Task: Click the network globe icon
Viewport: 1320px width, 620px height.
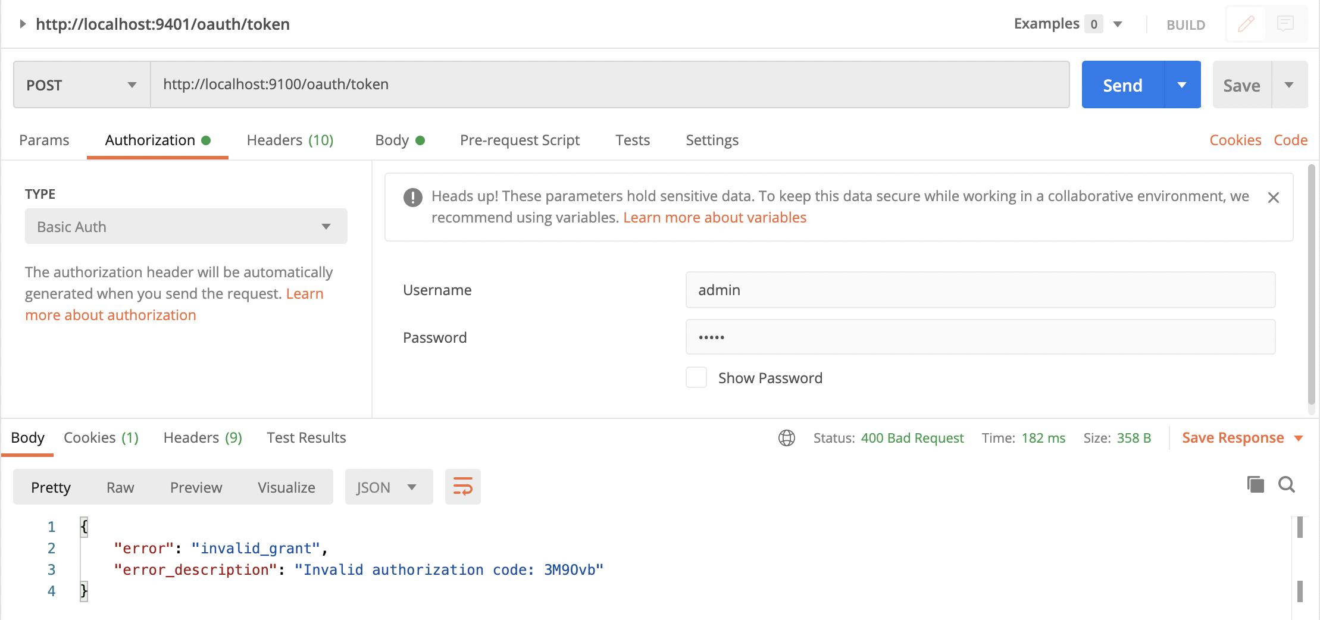Action: (x=787, y=438)
